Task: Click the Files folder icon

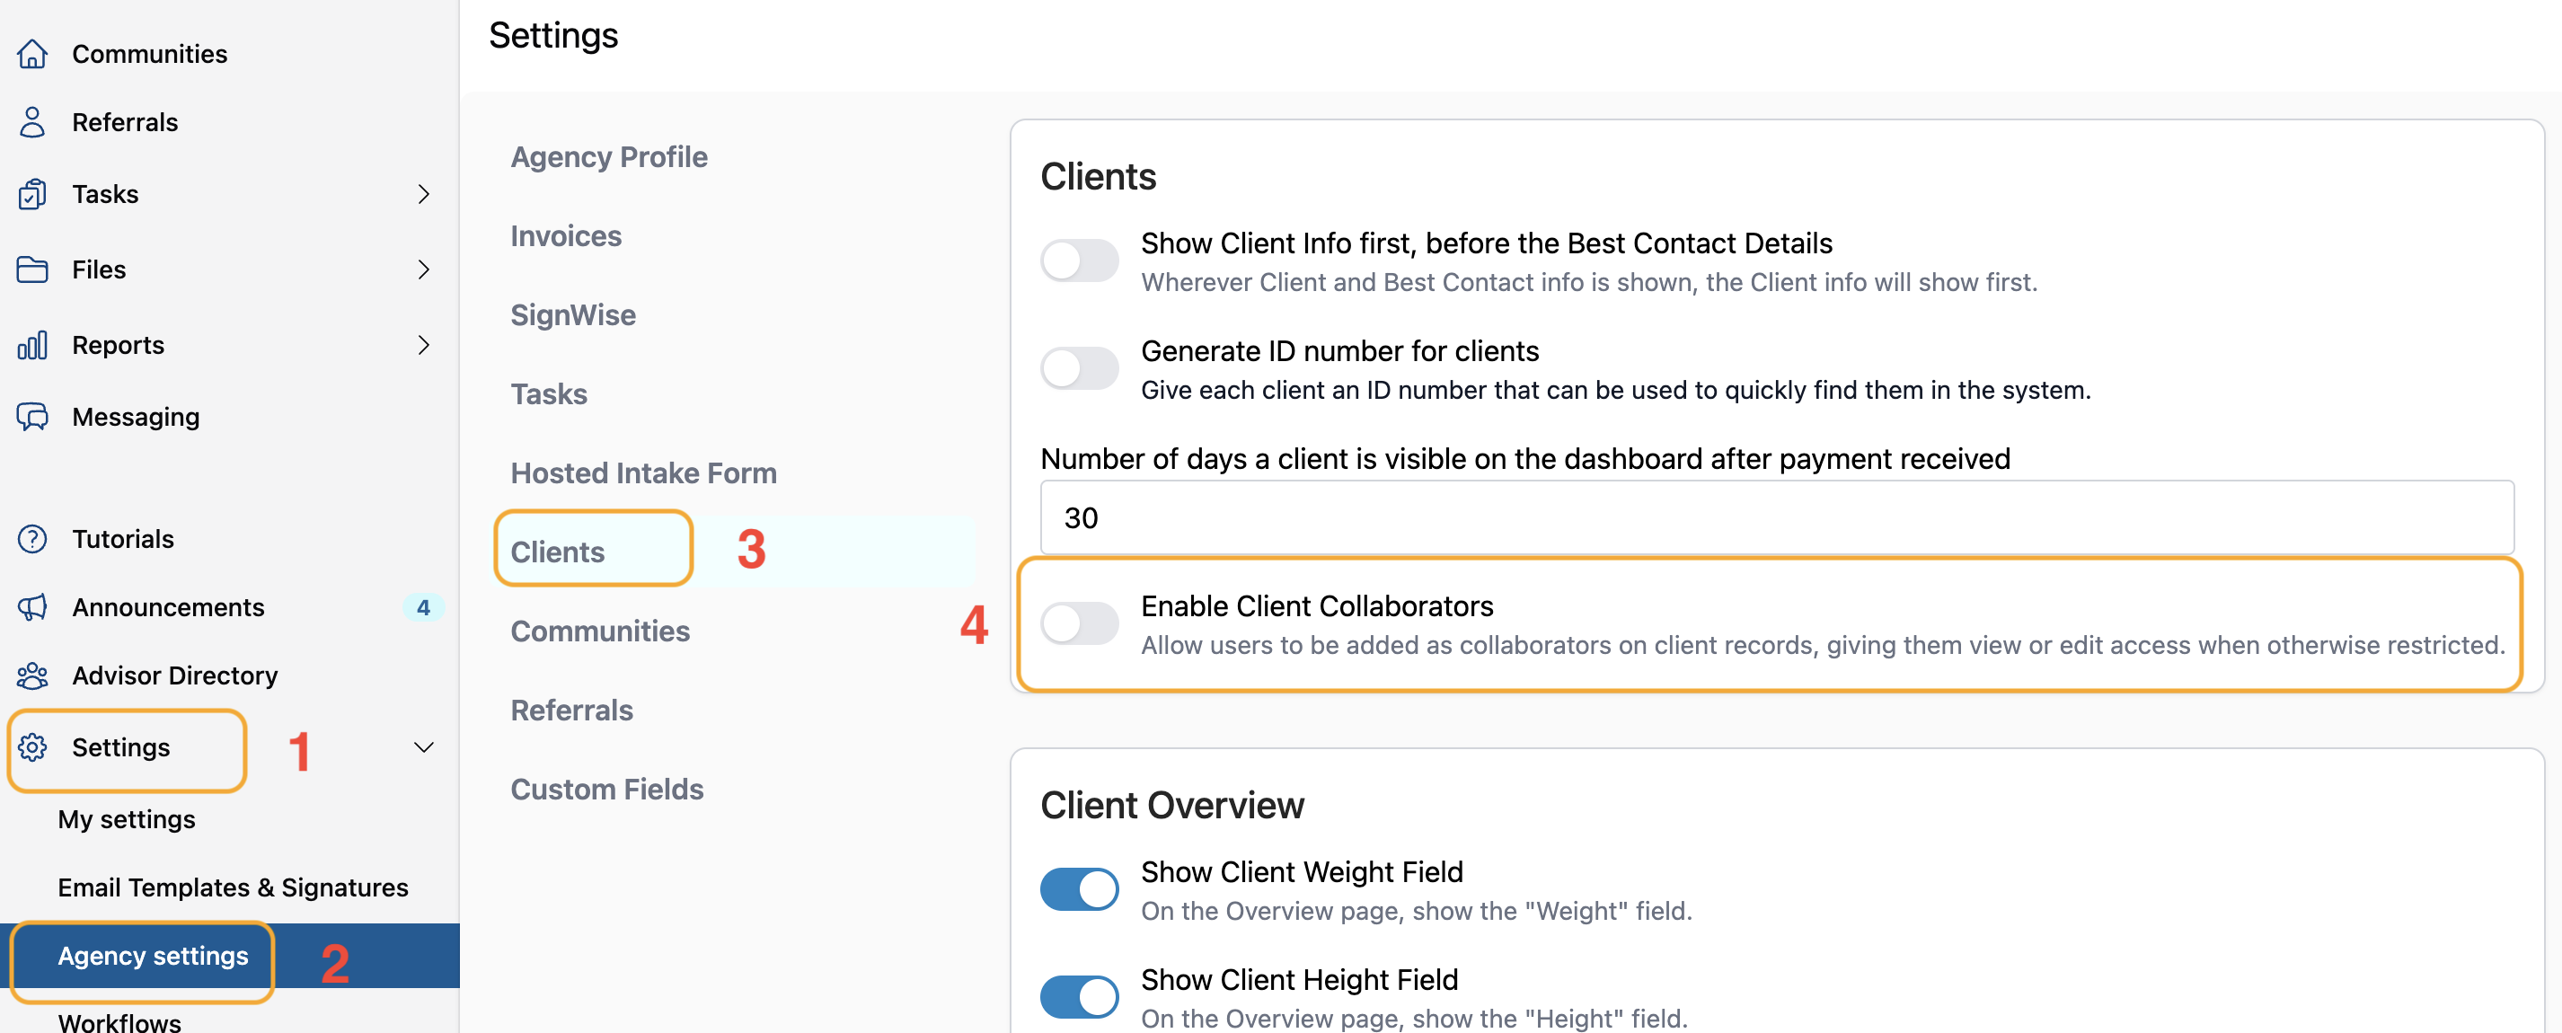Action: pos(31,269)
